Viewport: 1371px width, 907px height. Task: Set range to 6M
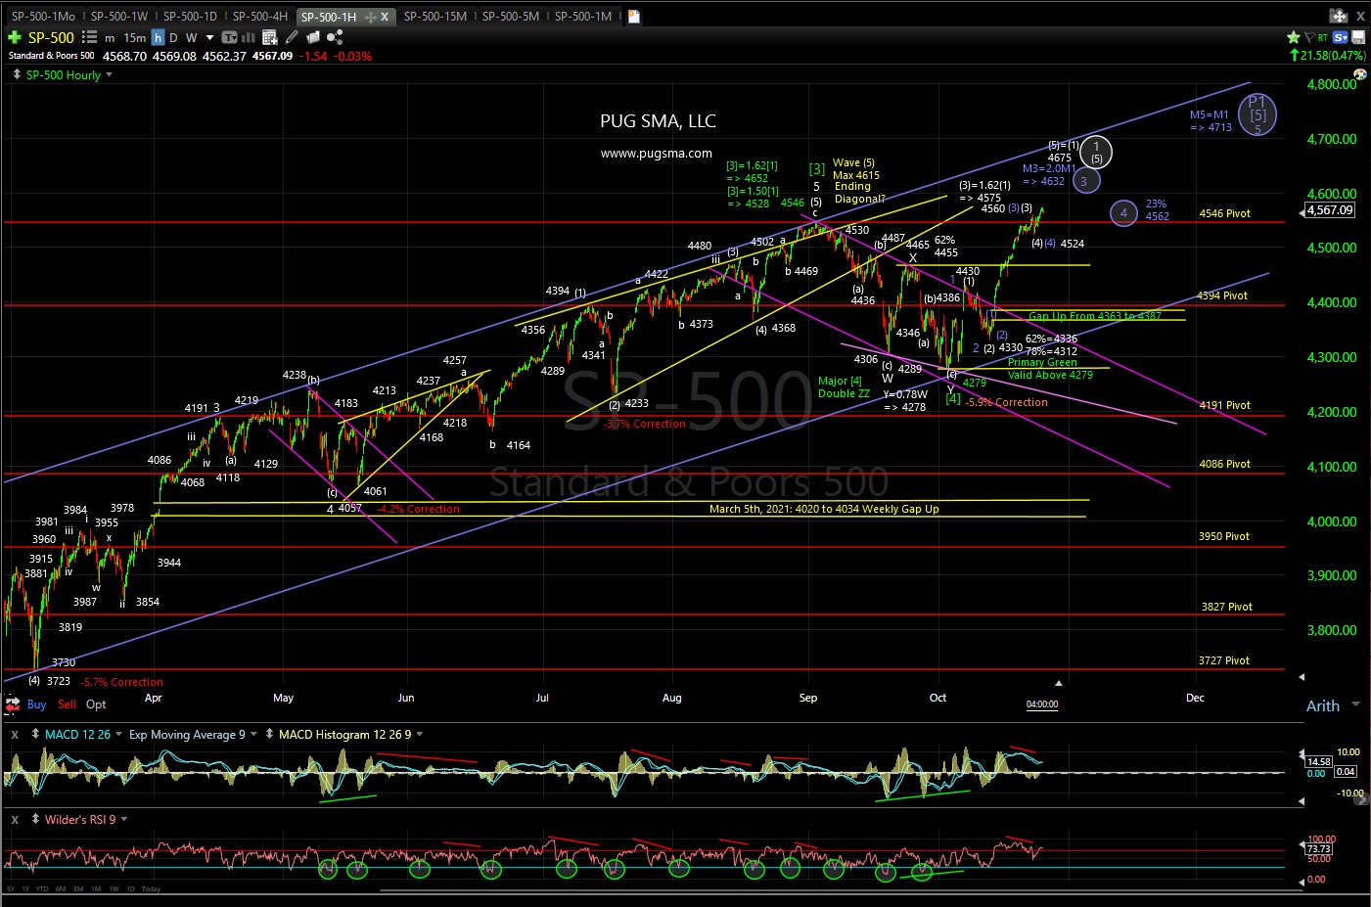(x=61, y=888)
